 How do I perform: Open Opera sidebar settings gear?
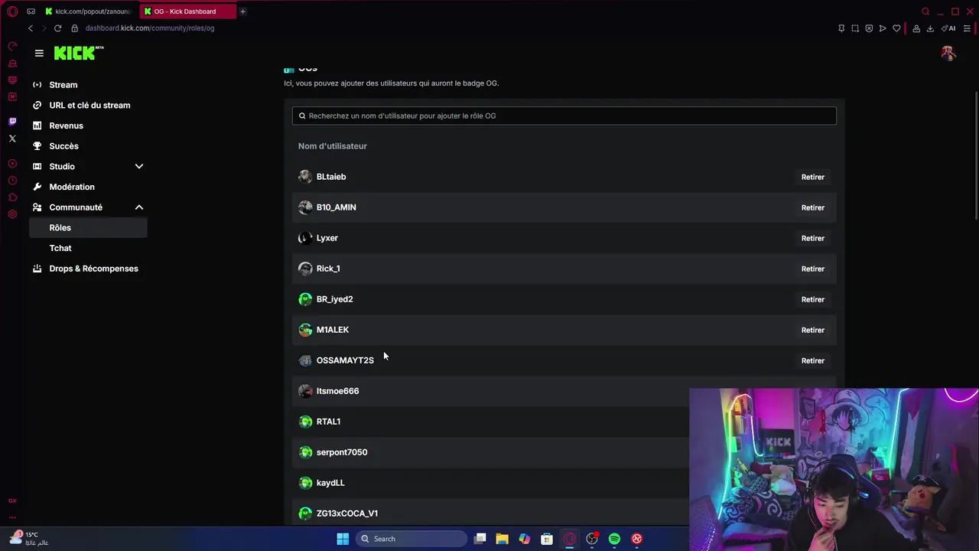click(x=12, y=214)
